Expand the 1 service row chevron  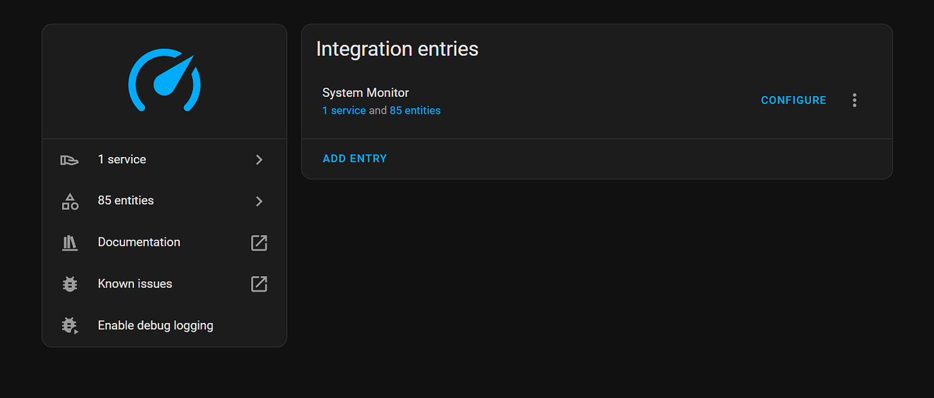click(259, 159)
